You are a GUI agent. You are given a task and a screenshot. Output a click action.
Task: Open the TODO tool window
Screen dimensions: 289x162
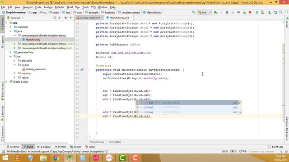pos(90,147)
